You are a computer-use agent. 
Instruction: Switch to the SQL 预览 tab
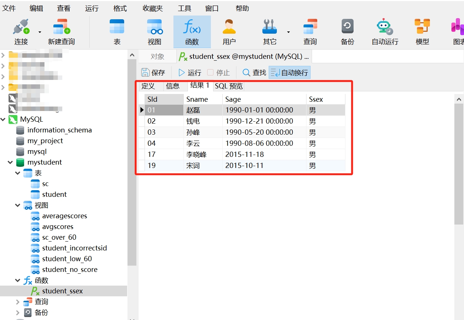click(x=229, y=86)
